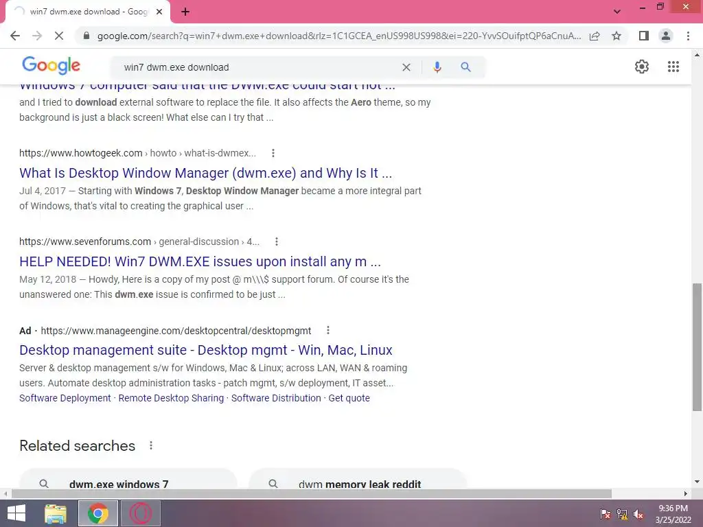Open the Chrome side panel
This screenshot has width=703, height=527.
[644, 36]
